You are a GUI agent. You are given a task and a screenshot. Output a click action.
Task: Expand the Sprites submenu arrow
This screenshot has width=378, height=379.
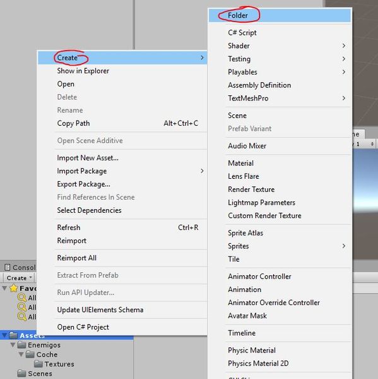coord(344,246)
